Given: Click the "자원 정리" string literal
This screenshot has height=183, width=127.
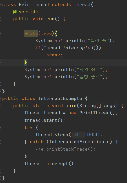Looking at the screenshot, I should click(90, 70).
